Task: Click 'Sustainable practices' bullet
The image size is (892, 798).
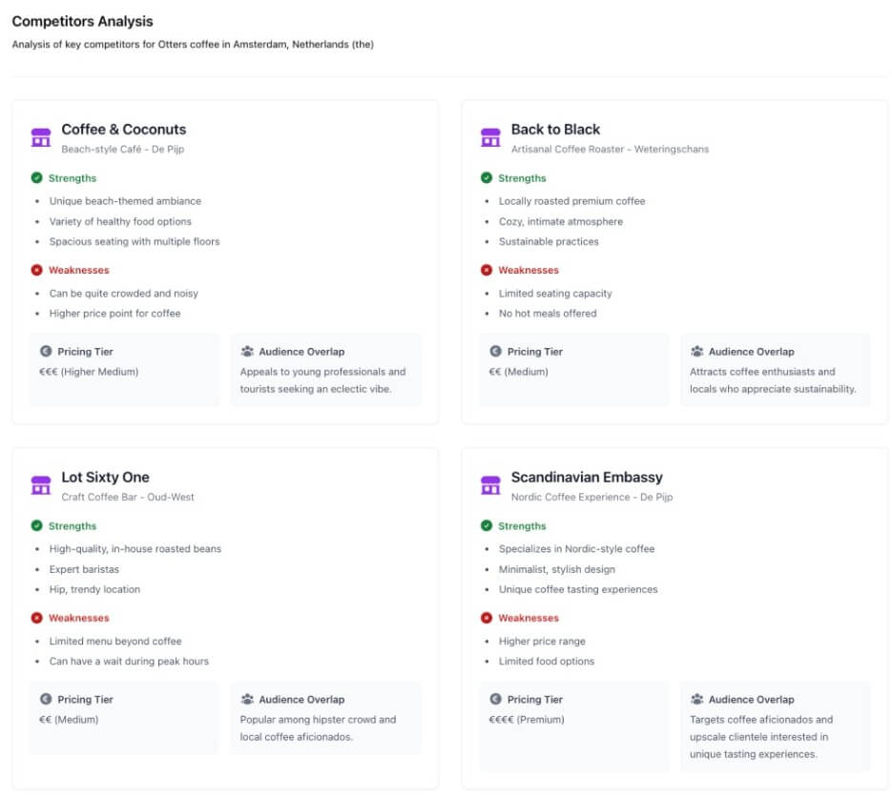Action: pyautogui.click(x=549, y=241)
